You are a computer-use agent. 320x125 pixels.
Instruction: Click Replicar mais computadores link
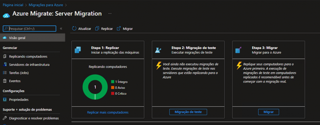(x=108, y=112)
